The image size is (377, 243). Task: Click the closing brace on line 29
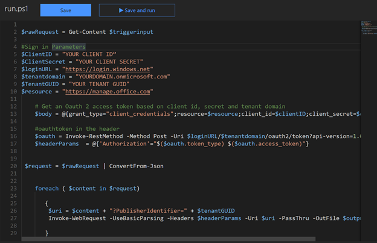tap(47, 233)
